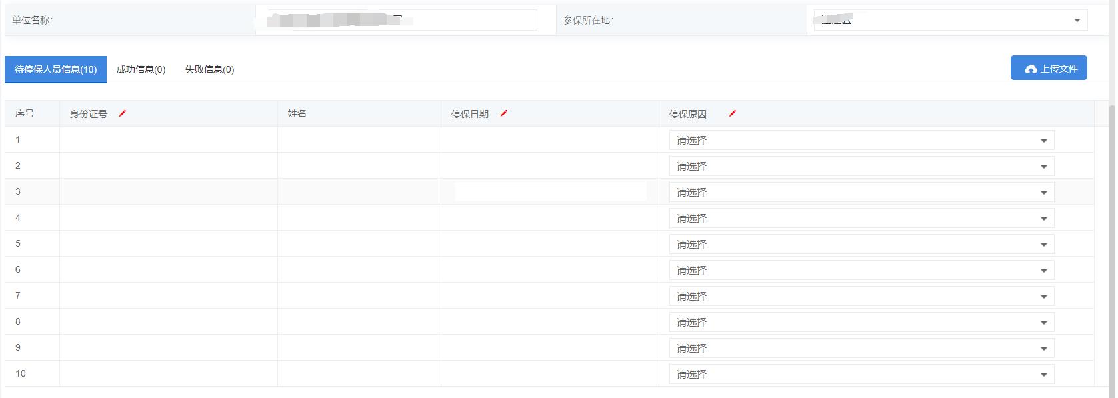Viewport: 1118px width, 398px height.
Task: Open 停保原因 dropdown in row 10
Action: [861, 374]
